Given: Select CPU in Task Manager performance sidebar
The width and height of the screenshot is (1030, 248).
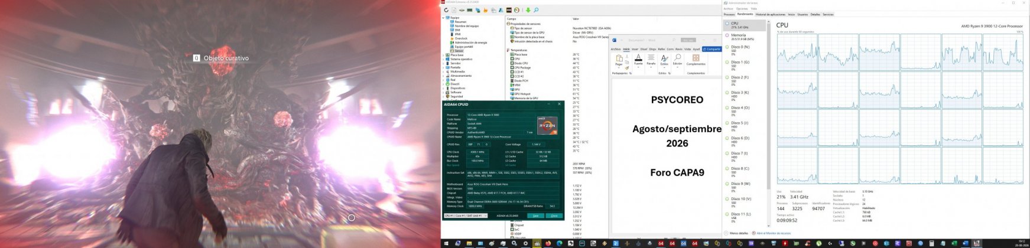Looking at the screenshot, I should point(745,25).
